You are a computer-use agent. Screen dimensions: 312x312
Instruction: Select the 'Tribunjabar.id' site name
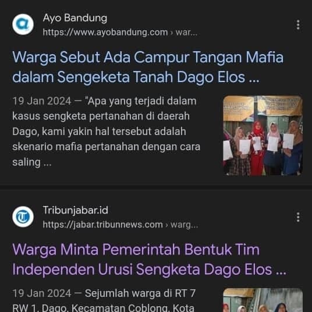76,210
